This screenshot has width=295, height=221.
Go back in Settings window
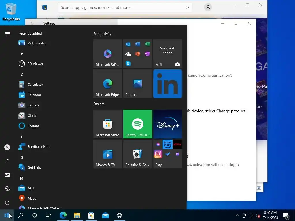(32, 23)
